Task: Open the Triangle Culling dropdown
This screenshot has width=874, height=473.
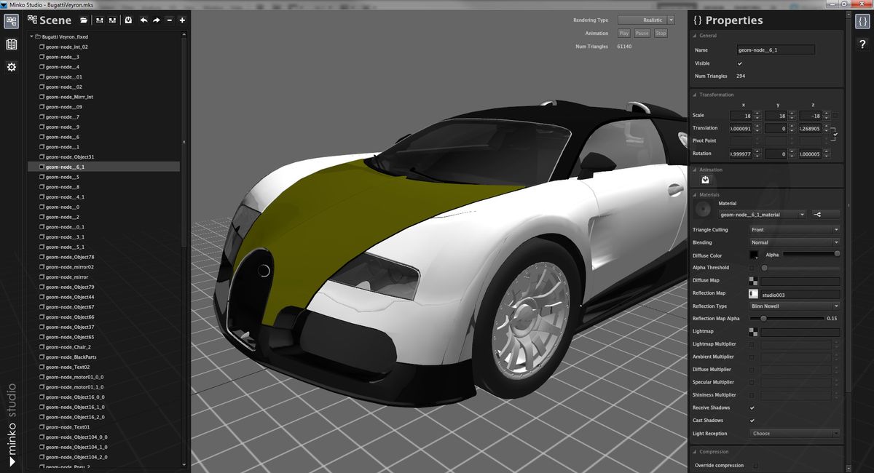Action: tap(794, 230)
